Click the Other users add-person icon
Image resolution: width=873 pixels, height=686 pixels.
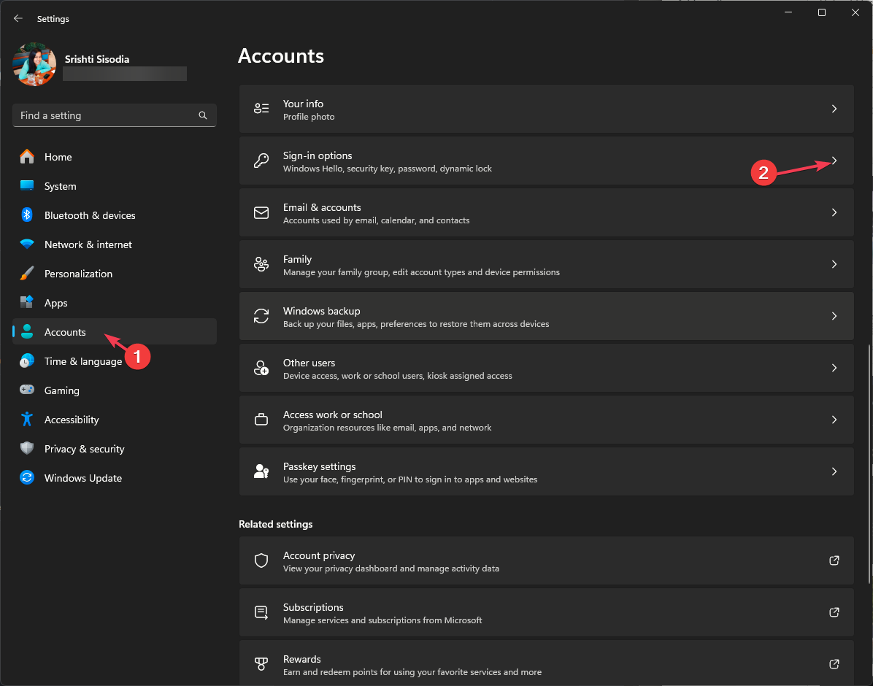[x=261, y=368]
